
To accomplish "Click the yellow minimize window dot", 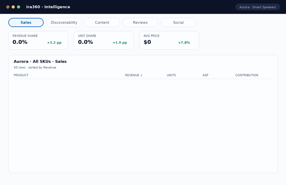I will click(13, 7).
